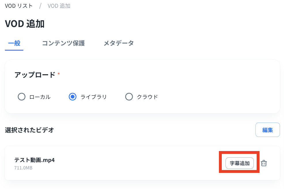Open the メタデータ tab
This screenshot has width=284, height=189.
(119, 43)
